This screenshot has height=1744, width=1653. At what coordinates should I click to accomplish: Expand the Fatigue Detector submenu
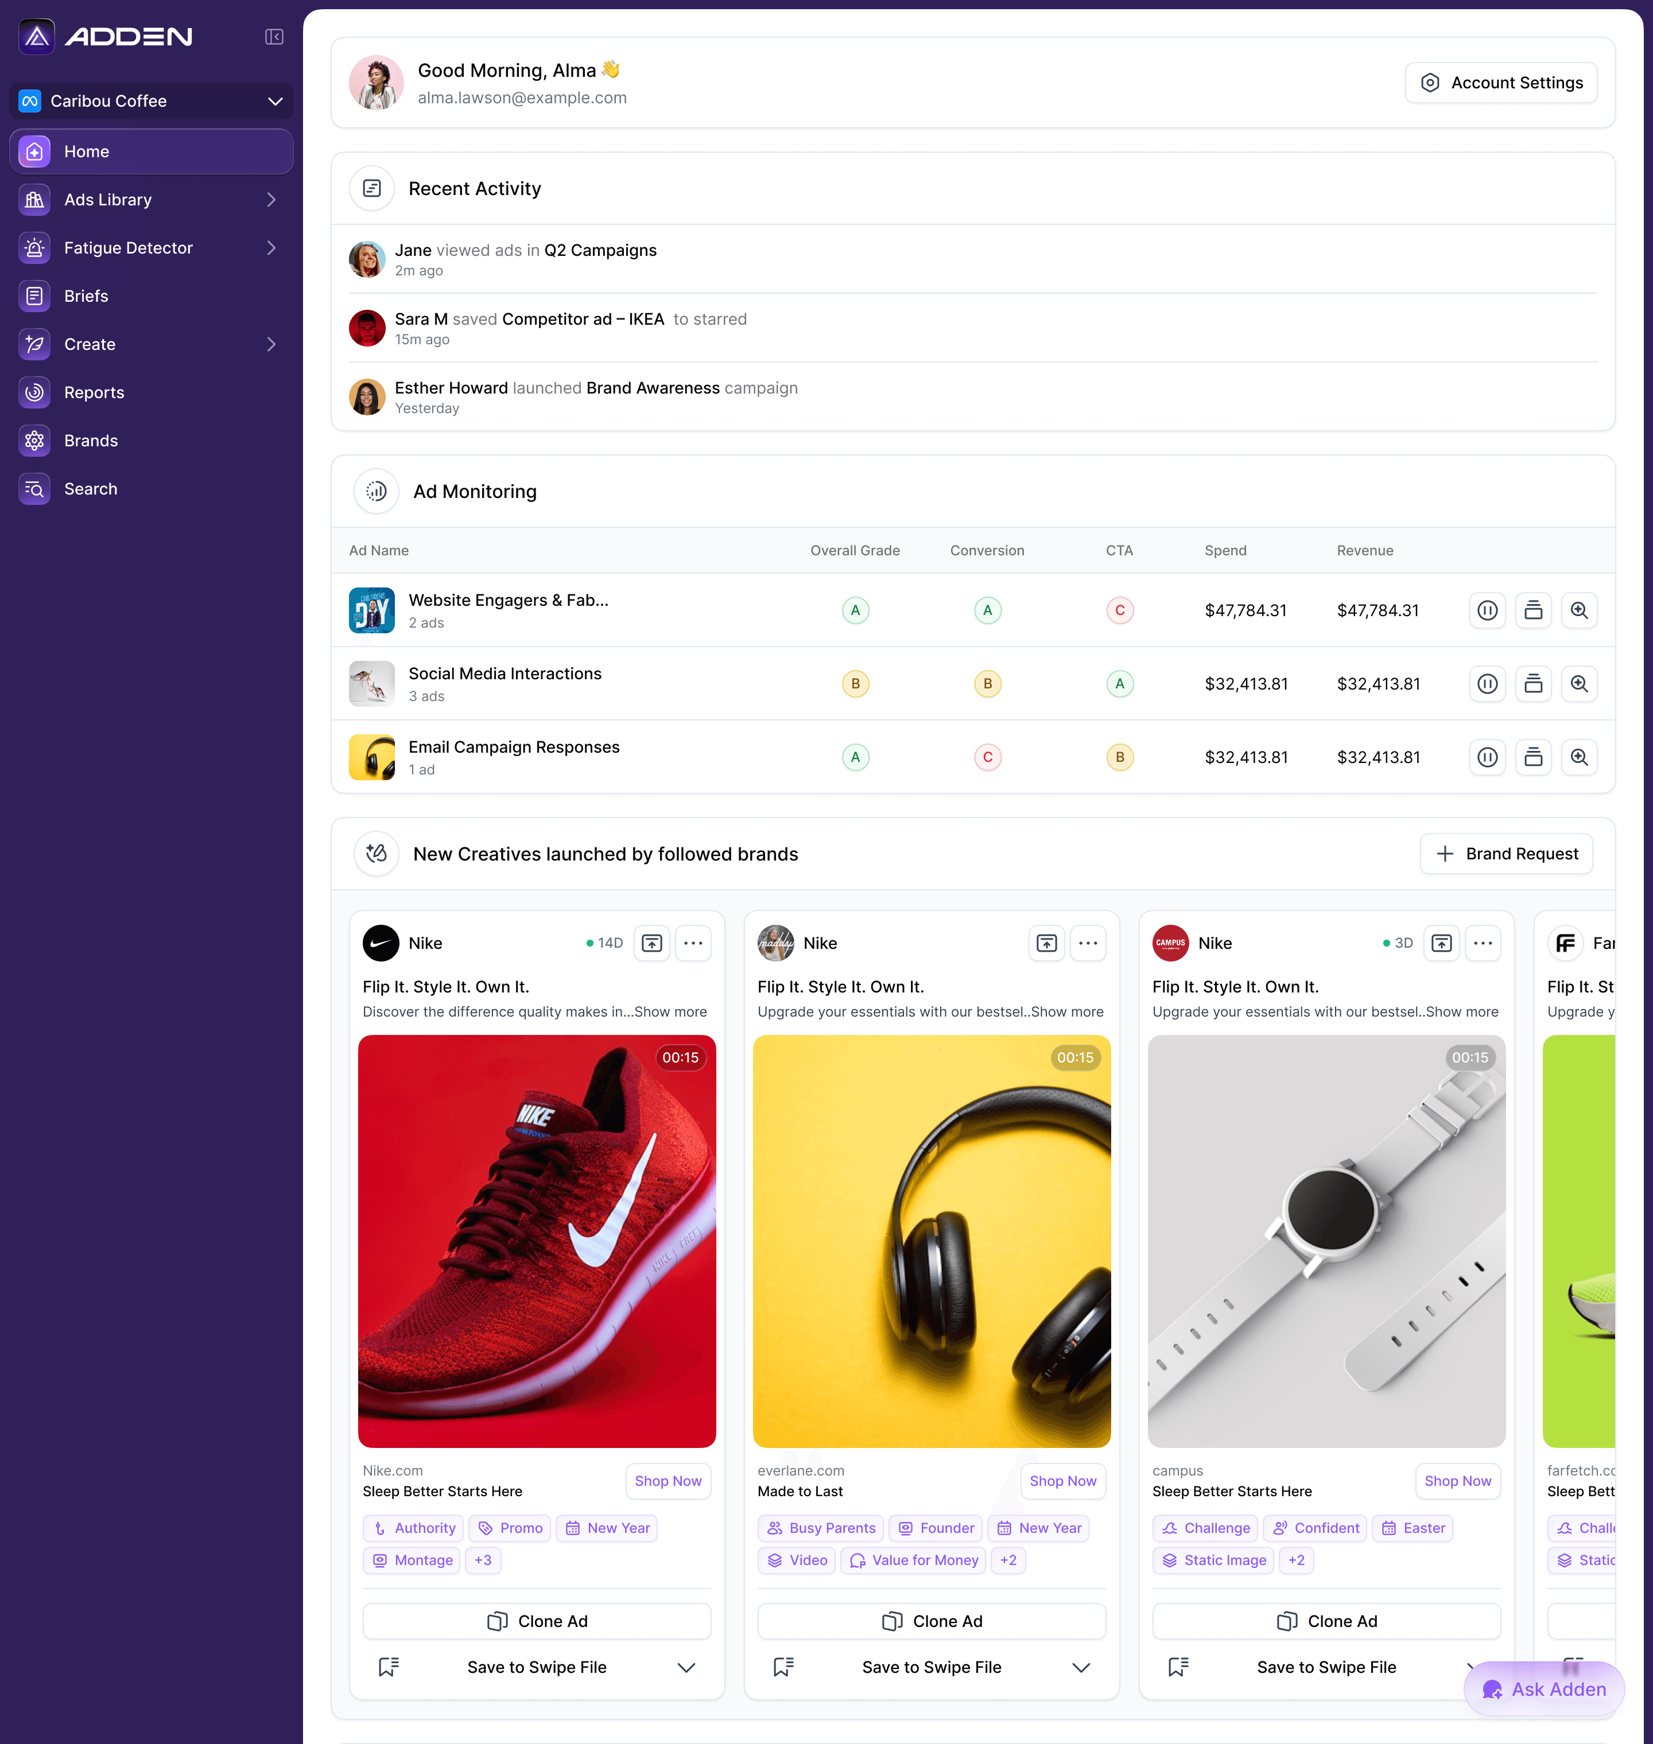(x=271, y=248)
